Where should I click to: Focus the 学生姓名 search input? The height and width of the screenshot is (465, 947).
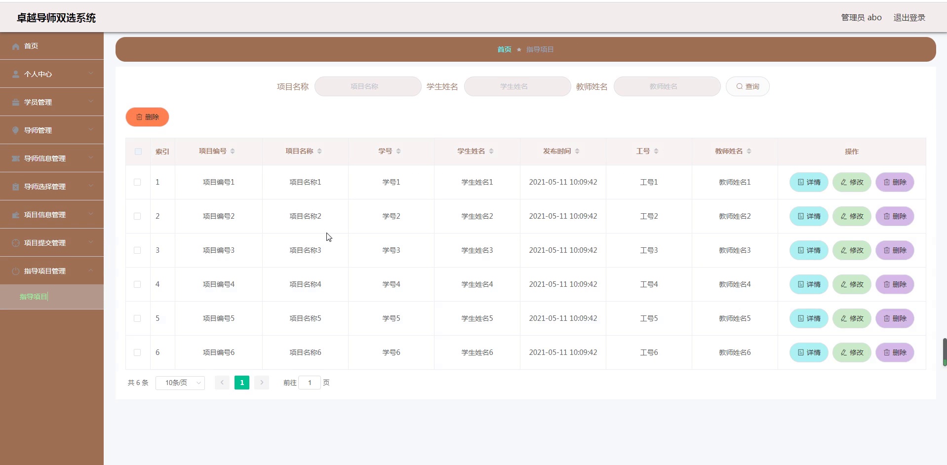point(517,86)
